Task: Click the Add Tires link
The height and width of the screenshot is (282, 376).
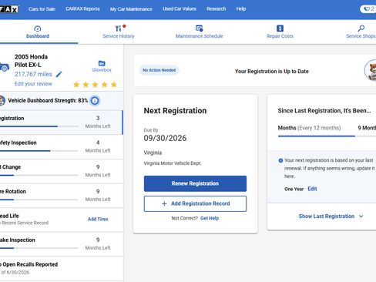Action: tap(98, 219)
